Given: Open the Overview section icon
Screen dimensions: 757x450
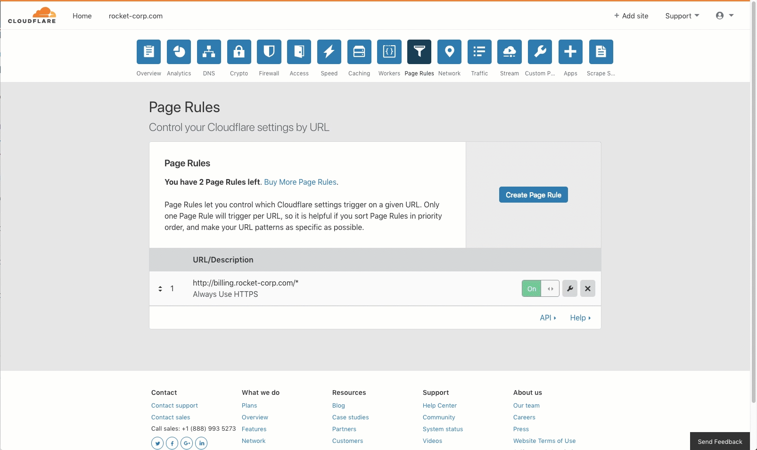Looking at the screenshot, I should 148,52.
